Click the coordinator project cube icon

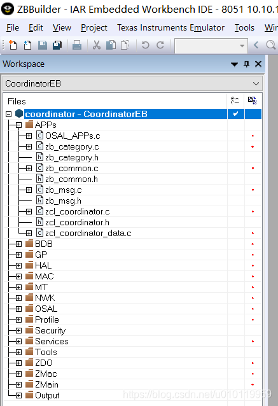coord(19,113)
